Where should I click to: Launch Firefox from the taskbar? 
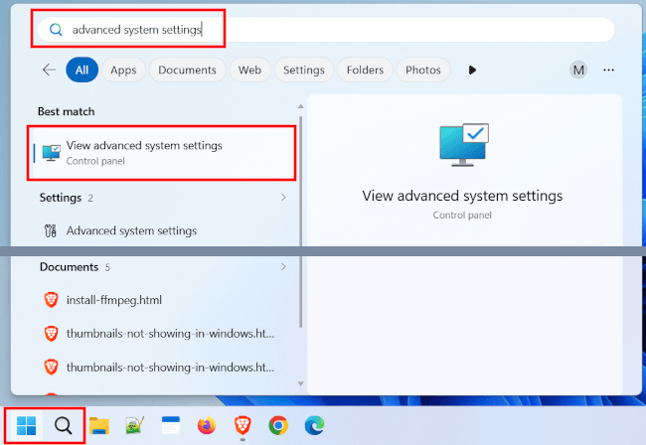tap(207, 426)
